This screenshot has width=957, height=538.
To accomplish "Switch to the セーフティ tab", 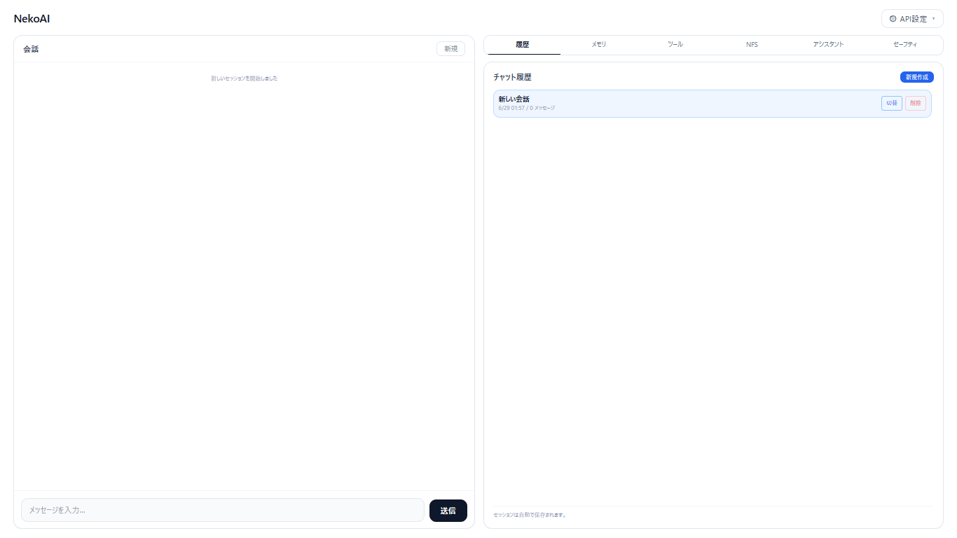I will tap(904, 45).
